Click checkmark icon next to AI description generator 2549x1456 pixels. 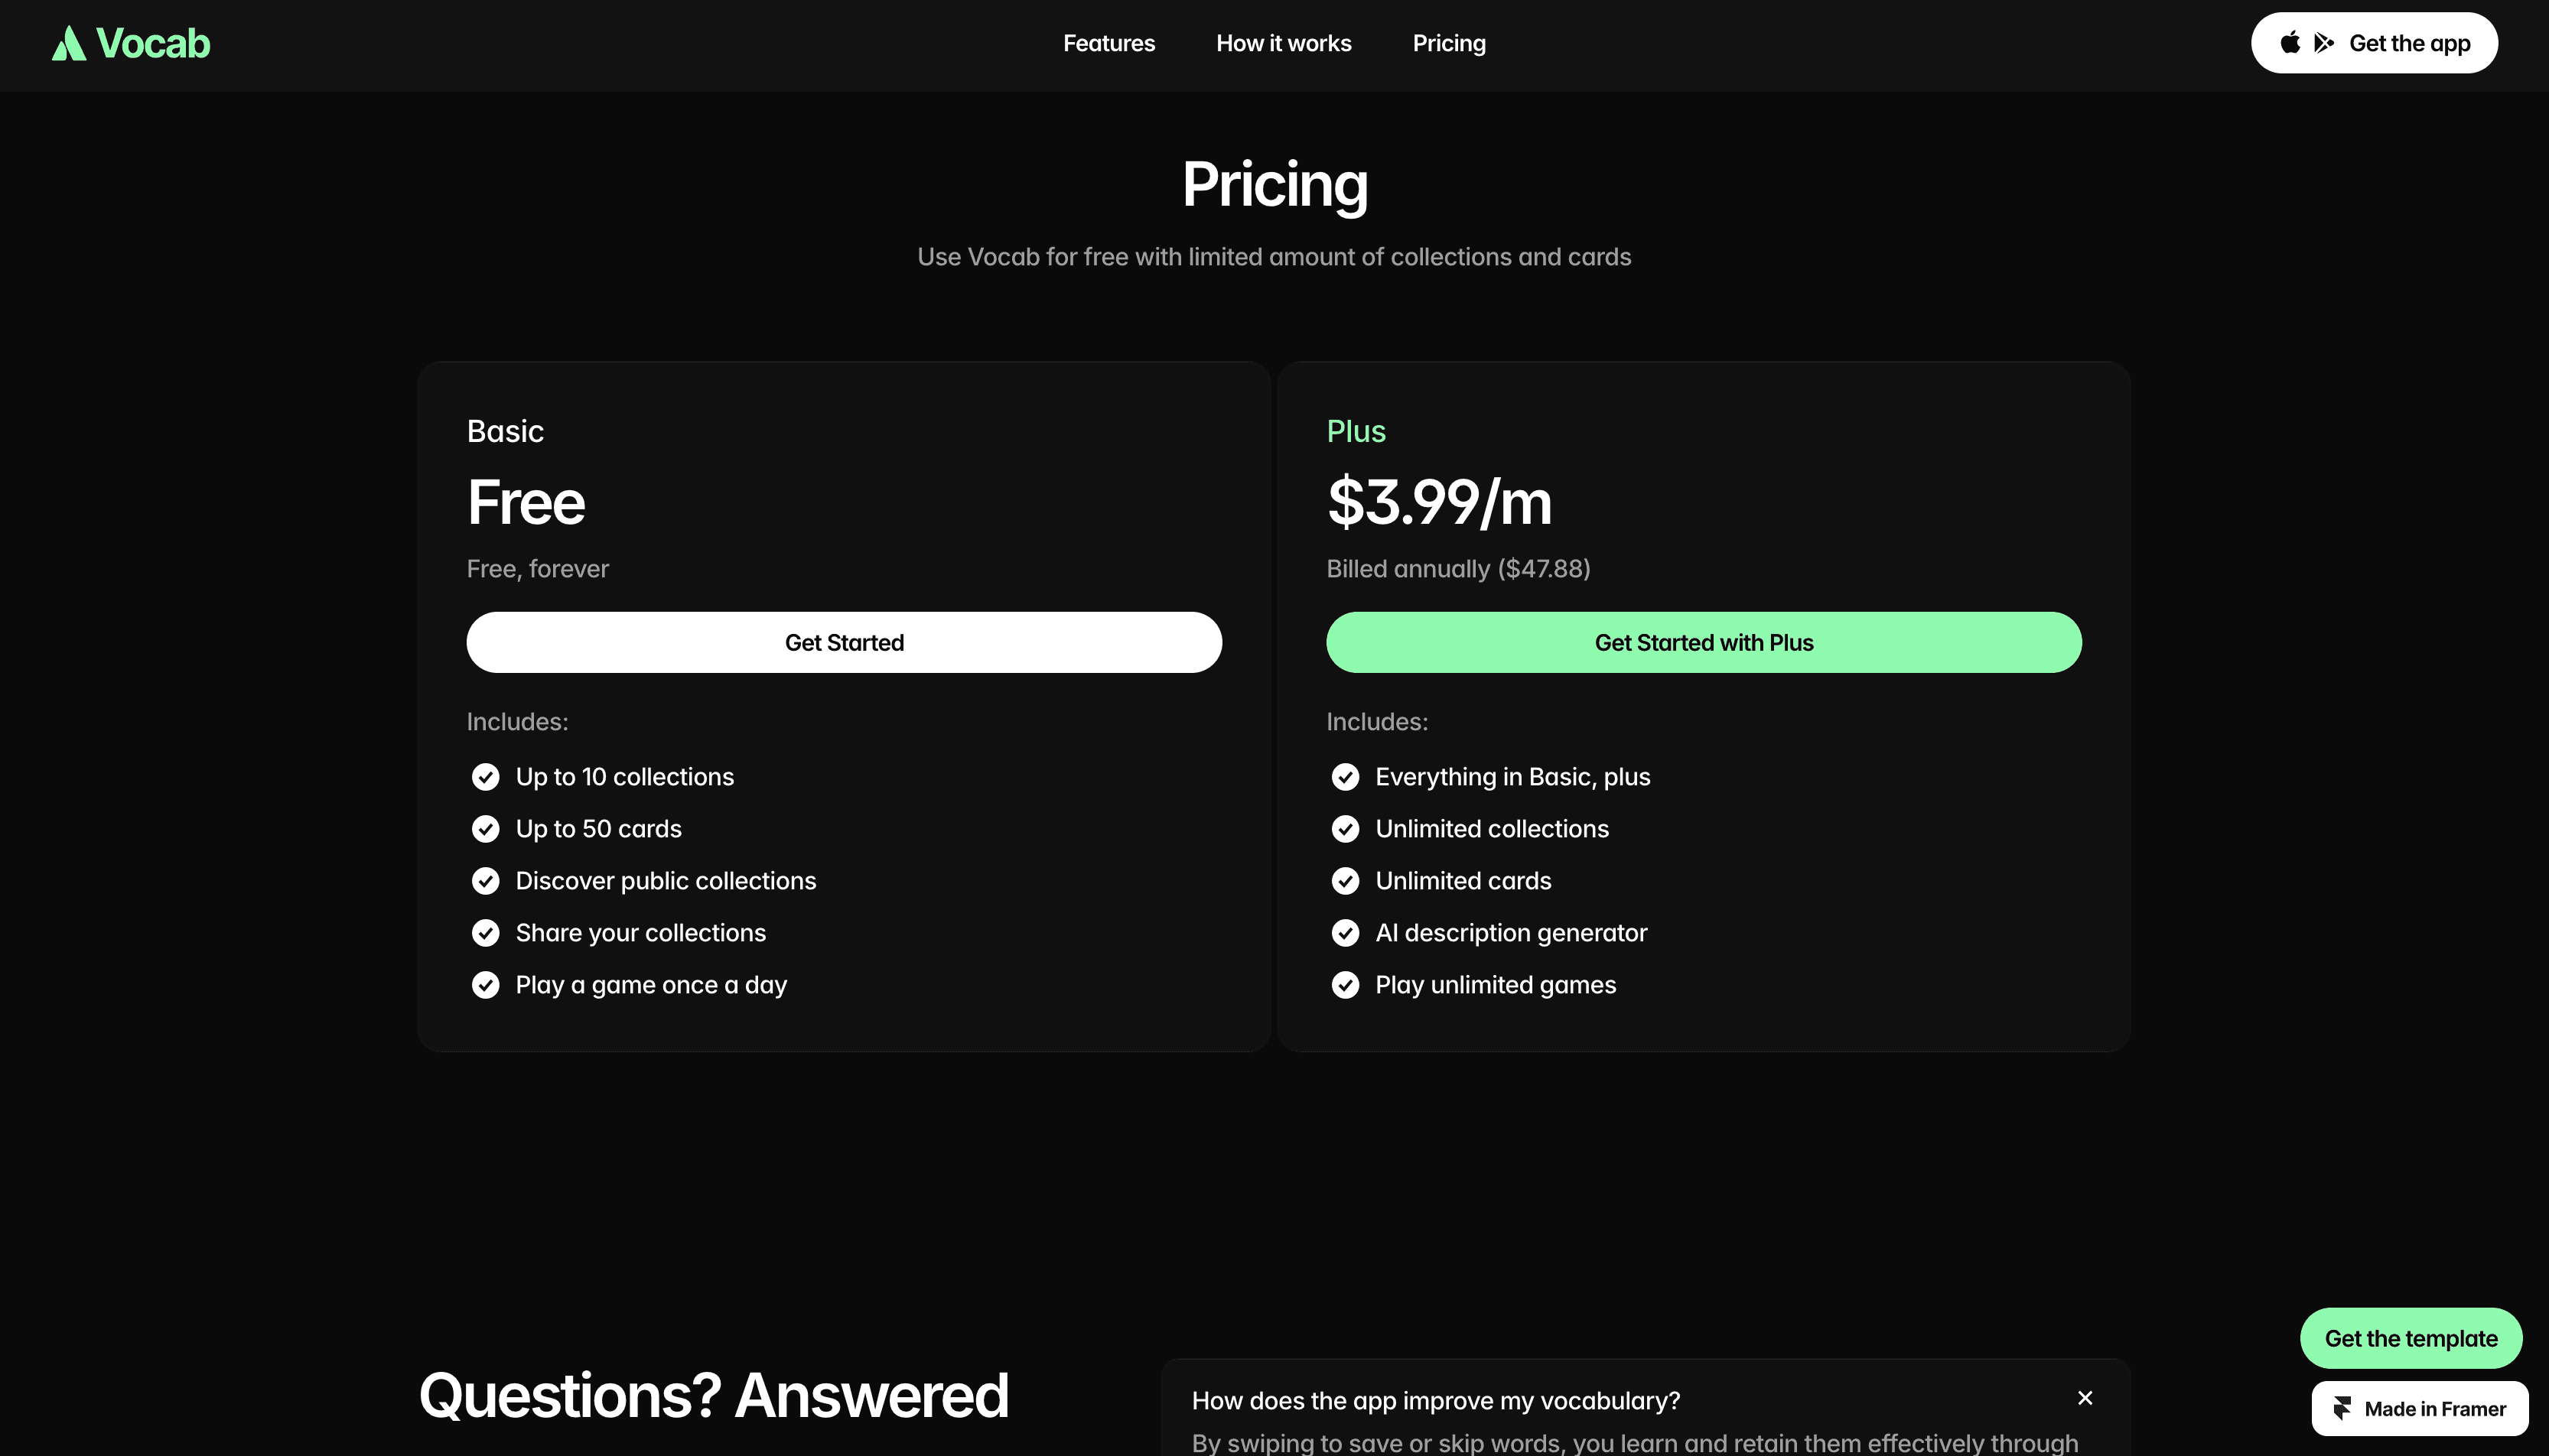1345,933
